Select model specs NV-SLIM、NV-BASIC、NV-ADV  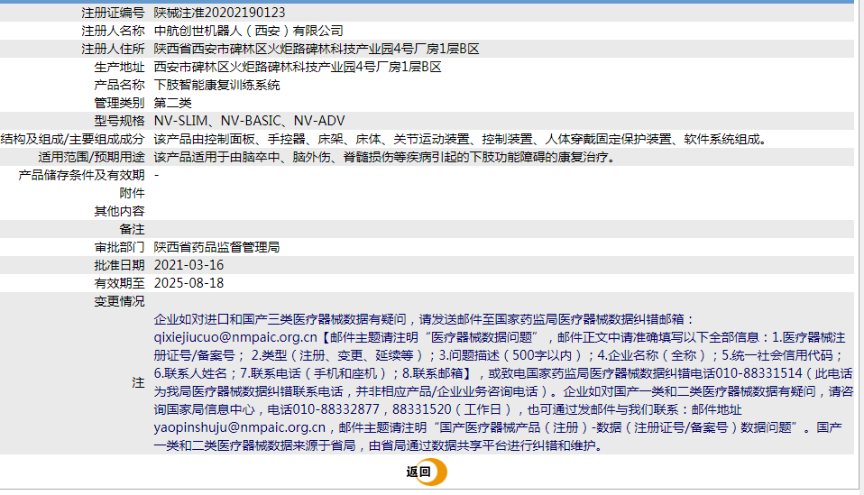pyautogui.click(x=249, y=121)
